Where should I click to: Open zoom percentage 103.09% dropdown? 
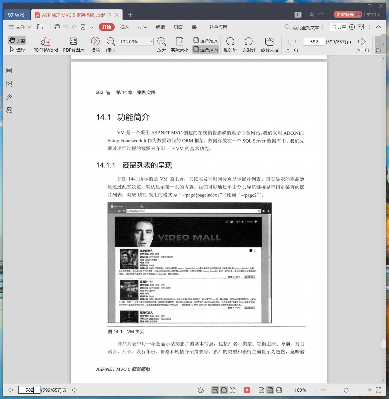click(152, 42)
